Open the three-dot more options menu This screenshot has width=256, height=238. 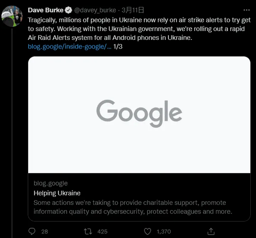point(246,10)
